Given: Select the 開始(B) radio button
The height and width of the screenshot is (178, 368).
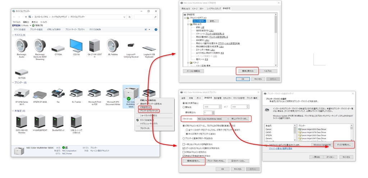Looking at the screenshot, I should pyautogui.click(x=184, y=107).
